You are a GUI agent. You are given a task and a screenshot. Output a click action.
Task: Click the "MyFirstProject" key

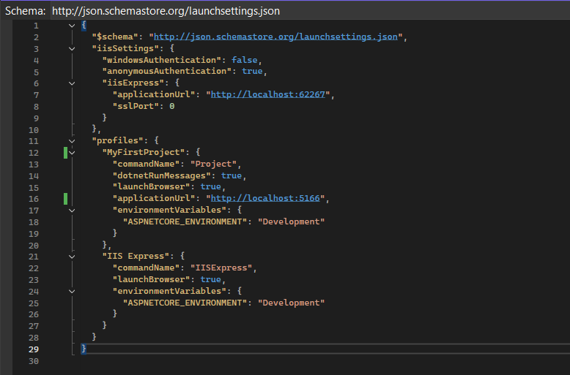point(144,152)
